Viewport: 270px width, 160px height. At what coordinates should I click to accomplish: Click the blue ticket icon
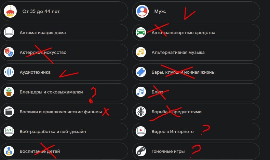(x=141, y=72)
